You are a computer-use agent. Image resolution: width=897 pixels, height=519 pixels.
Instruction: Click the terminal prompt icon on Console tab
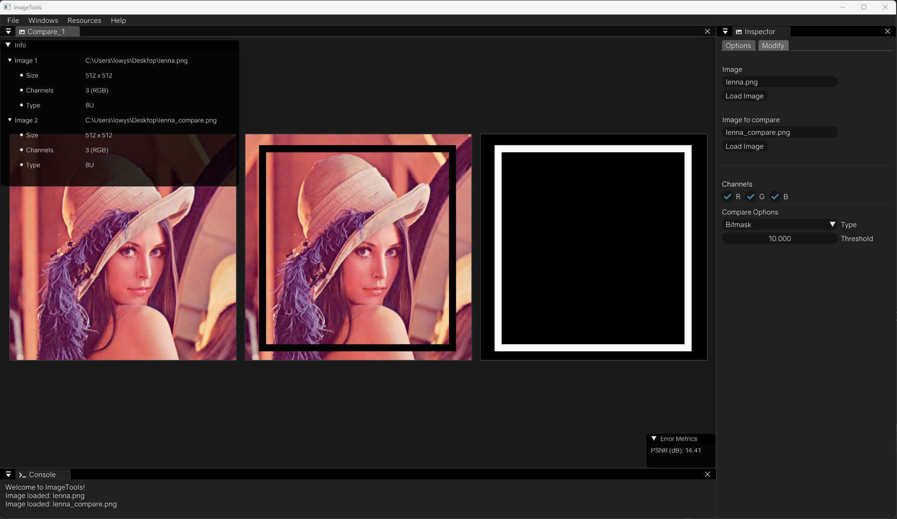pyautogui.click(x=22, y=475)
